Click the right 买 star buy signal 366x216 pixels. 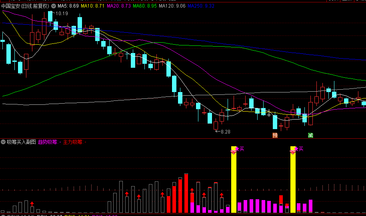(x=299, y=149)
